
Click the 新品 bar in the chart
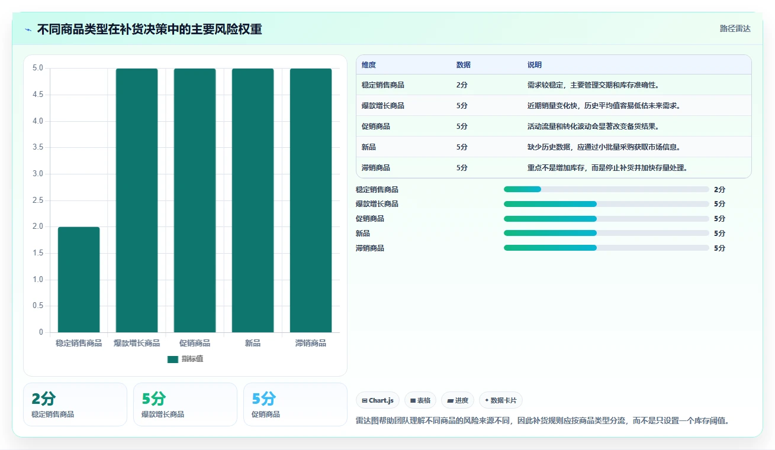(253, 200)
